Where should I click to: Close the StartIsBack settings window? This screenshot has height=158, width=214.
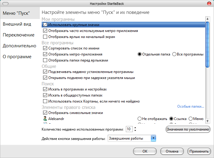(x=209, y=4)
